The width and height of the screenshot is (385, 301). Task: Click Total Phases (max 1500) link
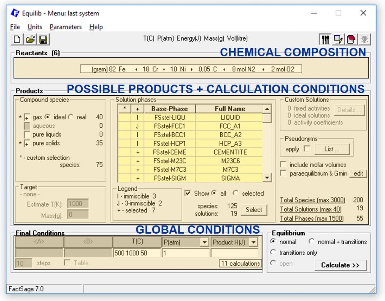tap(312, 218)
